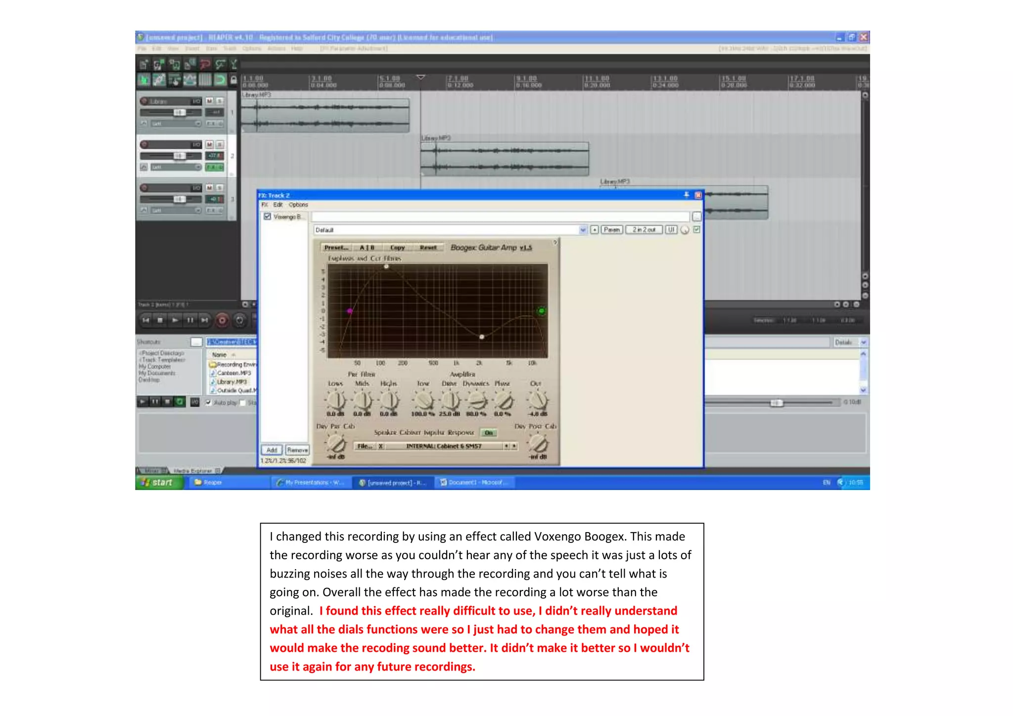Click track 1 volume fader
Viewport: 1013px width, 716px height.
179,113
